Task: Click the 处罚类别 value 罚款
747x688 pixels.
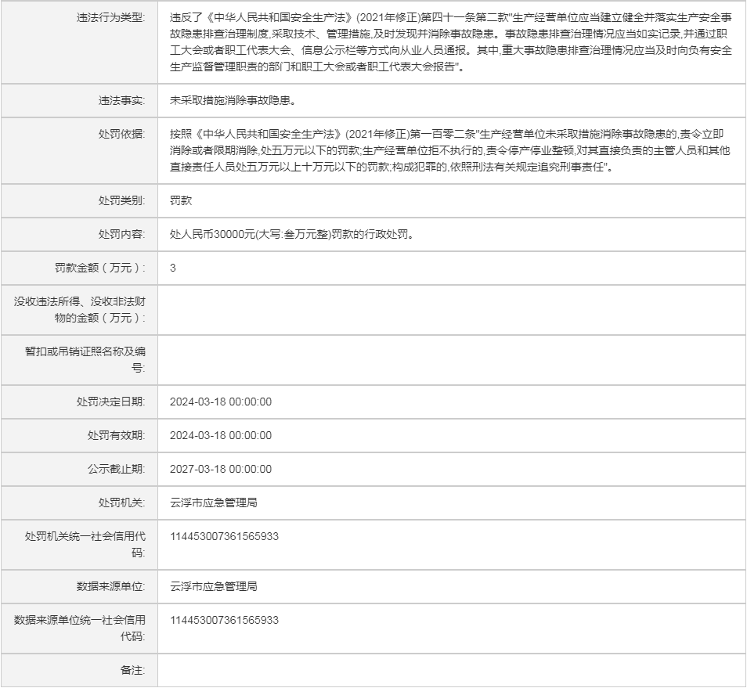Action: [x=181, y=200]
